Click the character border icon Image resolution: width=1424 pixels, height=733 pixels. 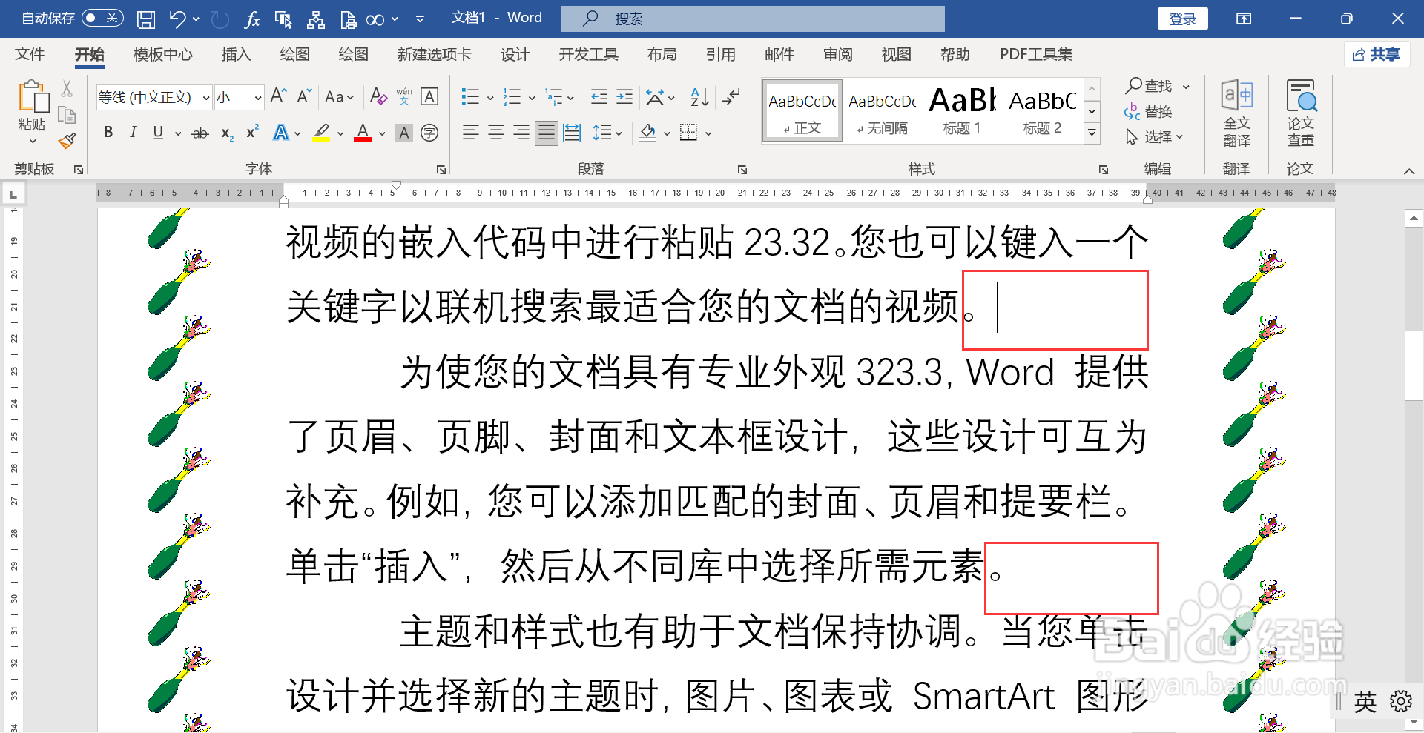tap(429, 96)
